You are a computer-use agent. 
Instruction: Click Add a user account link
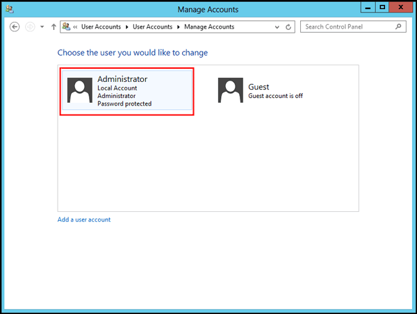84,220
